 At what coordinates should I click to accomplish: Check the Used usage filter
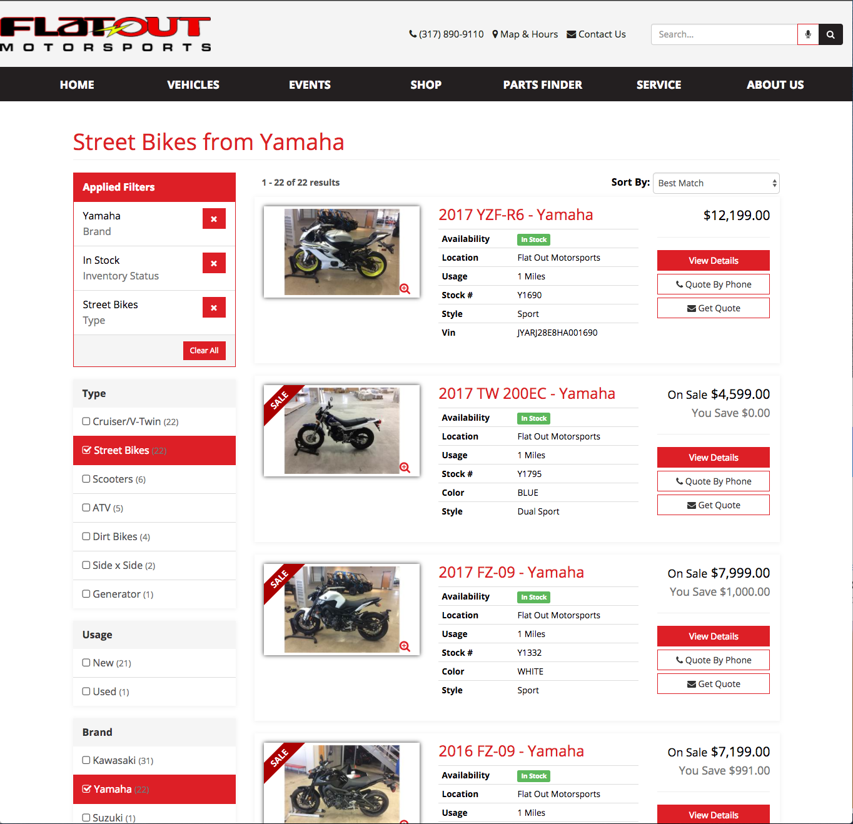point(86,691)
